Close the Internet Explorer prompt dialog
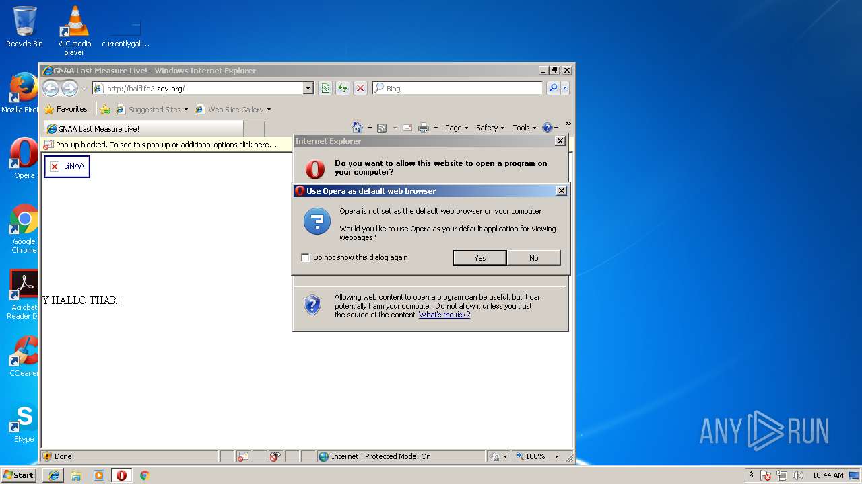The image size is (862, 484). point(560,141)
